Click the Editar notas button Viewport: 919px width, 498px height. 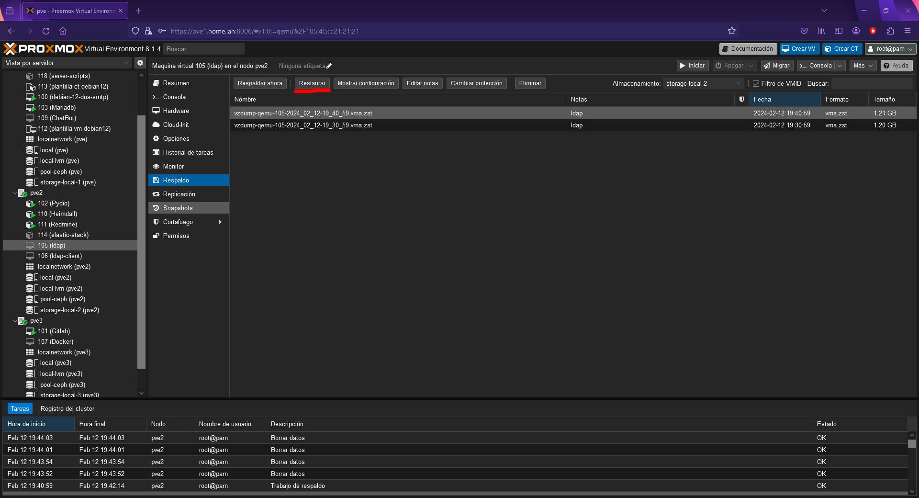pyautogui.click(x=422, y=83)
